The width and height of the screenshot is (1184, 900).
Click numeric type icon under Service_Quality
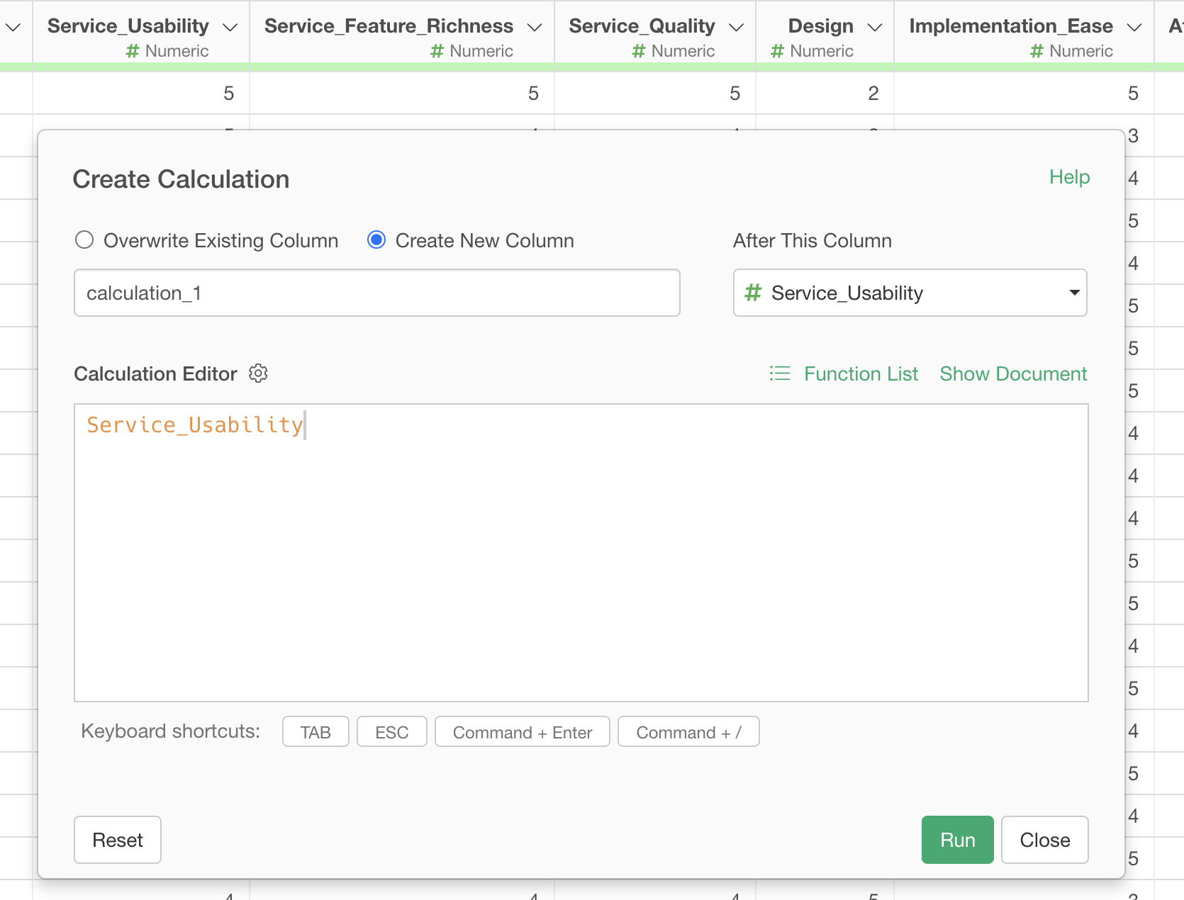639,51
